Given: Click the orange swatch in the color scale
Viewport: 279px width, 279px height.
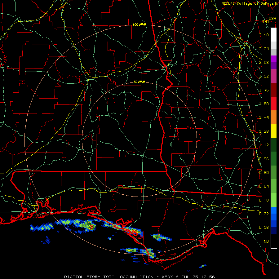Looking at the screenshot, I should pos(274,117).
